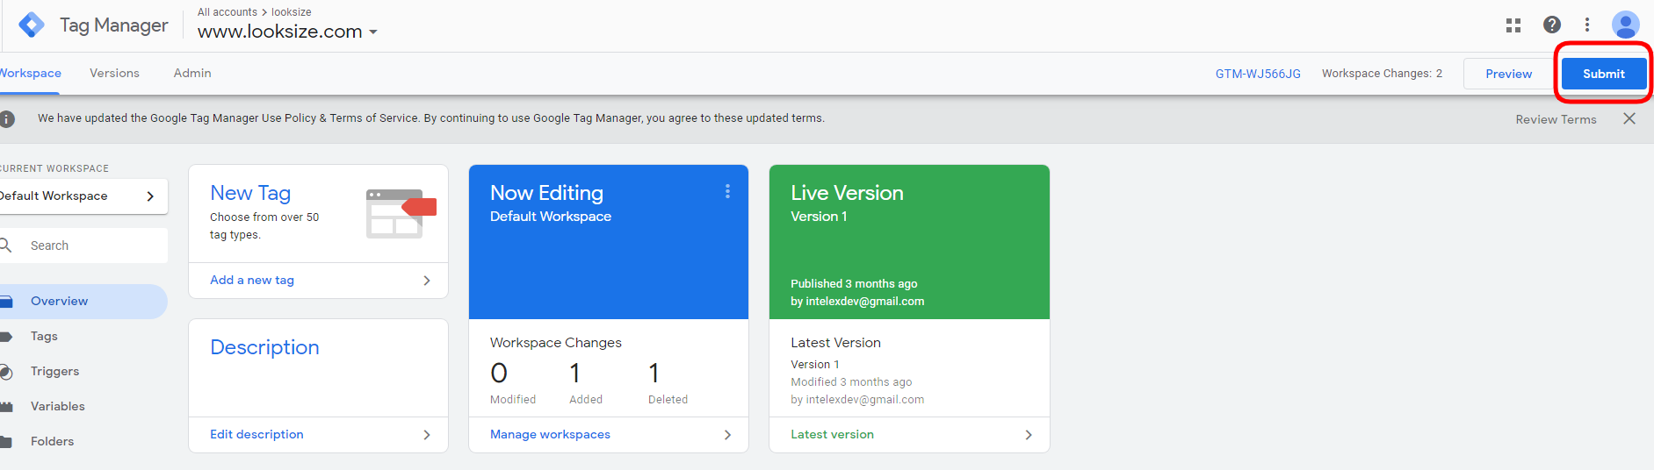Click the All accounts breadcrumb link
The width and height of the screenshot is (1654, 470).
[x=228, y=12]
